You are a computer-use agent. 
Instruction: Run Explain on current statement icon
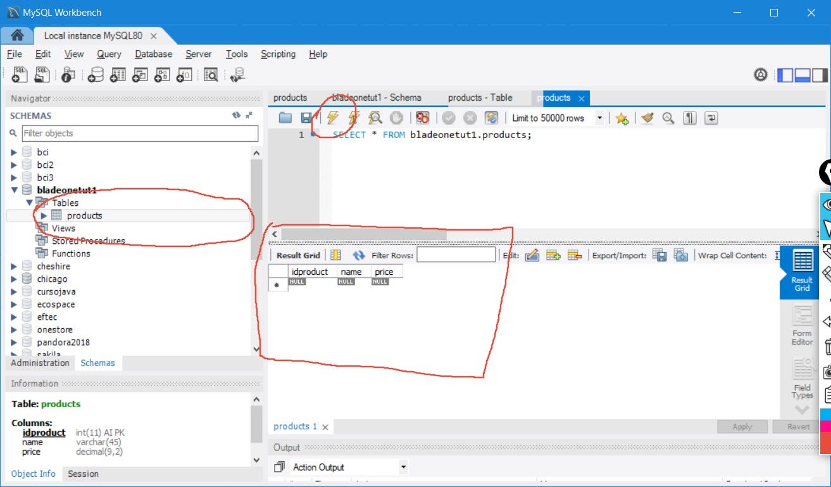point(375,118)
